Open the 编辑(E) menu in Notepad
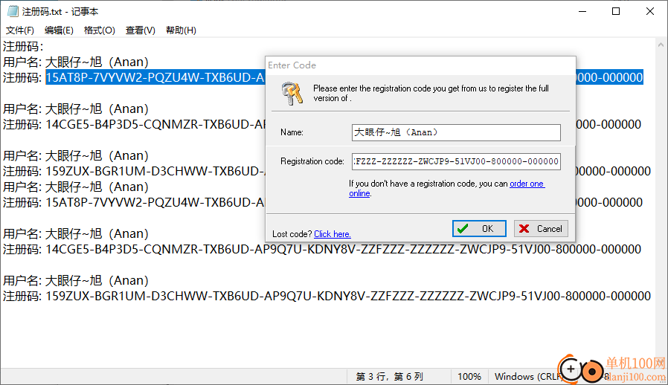This screenshot has height=385, width=668. point(59,30)
